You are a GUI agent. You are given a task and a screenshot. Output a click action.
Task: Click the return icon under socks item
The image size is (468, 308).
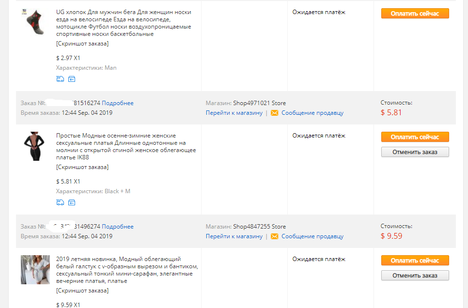click(72, 79)
